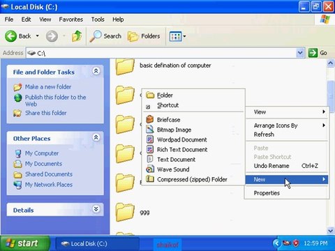Choose Text Document in New submenu
Image resolution: width=335 pixels, height=251 pixels.
[x=193, y=160]
